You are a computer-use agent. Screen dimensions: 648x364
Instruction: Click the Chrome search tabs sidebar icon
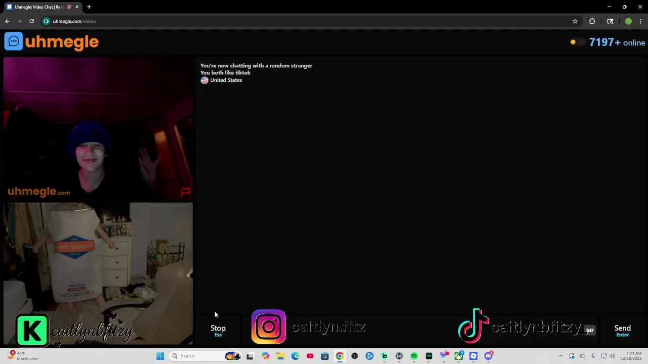[x=610, y=21]
